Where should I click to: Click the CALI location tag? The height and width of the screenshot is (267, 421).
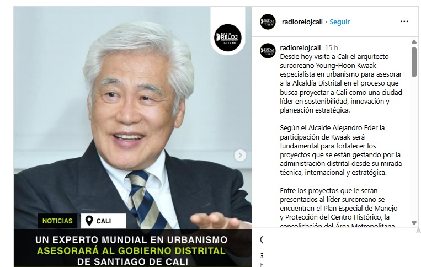click(103, 221)
